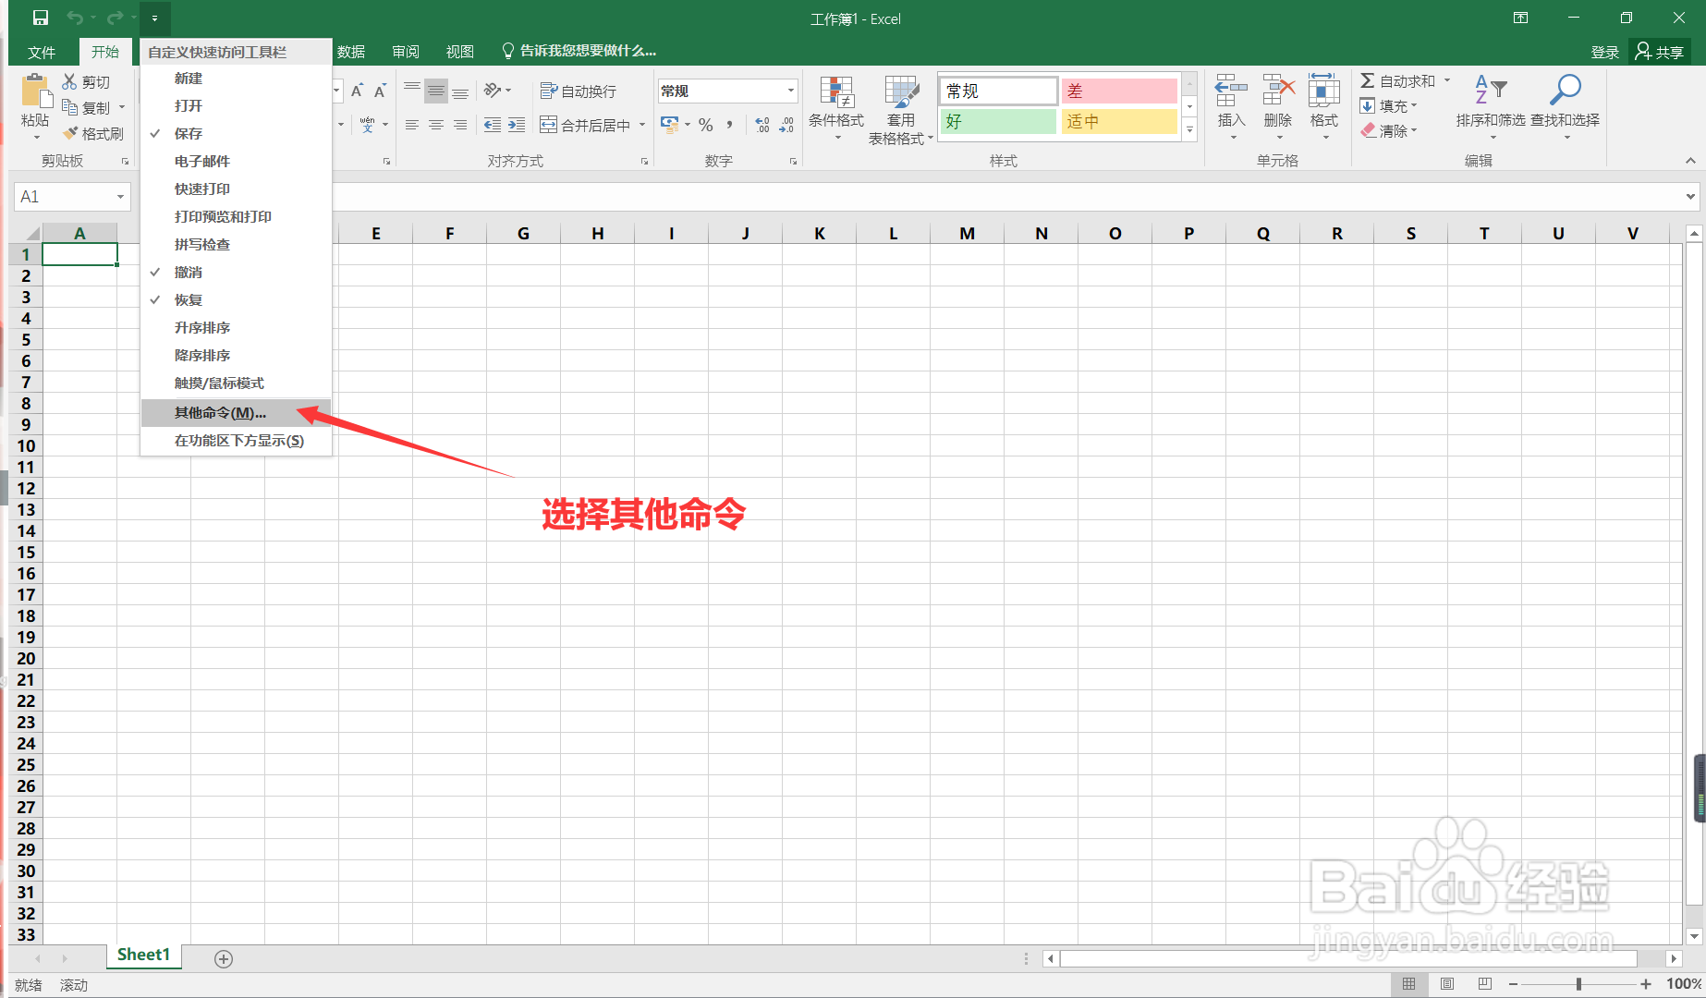Screen dimensions: 1706x998
Task: Open the 填充 fill dropdown arrow
Action: [x=1416, y=105]
